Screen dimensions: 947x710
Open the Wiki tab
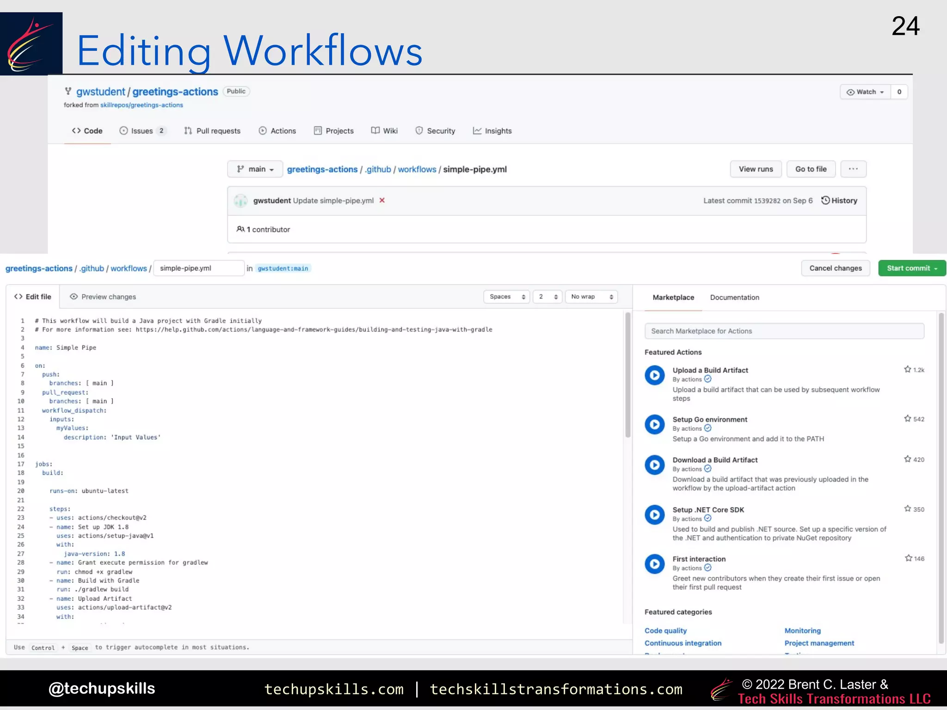tap(384, 131)
